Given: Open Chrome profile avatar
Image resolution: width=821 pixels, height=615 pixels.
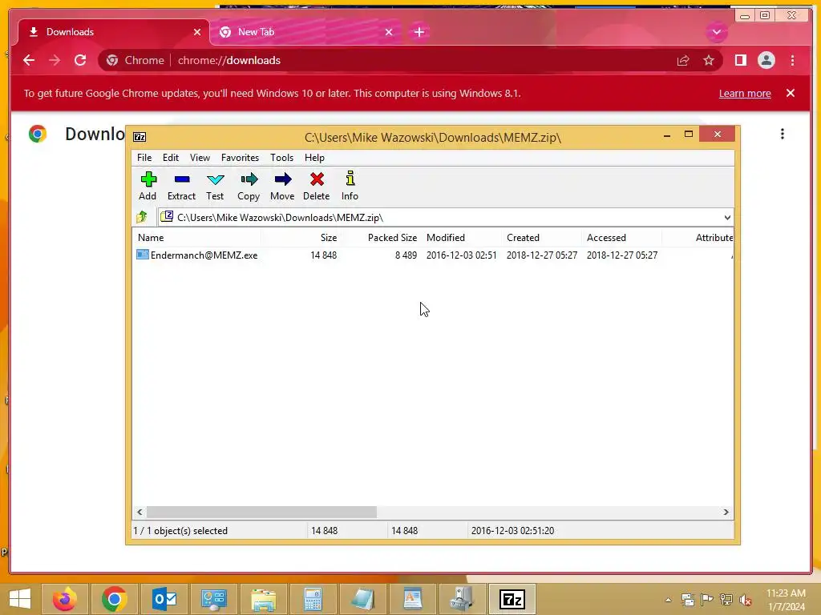Looking at the screenshot, I should click(x=766, y=60).
